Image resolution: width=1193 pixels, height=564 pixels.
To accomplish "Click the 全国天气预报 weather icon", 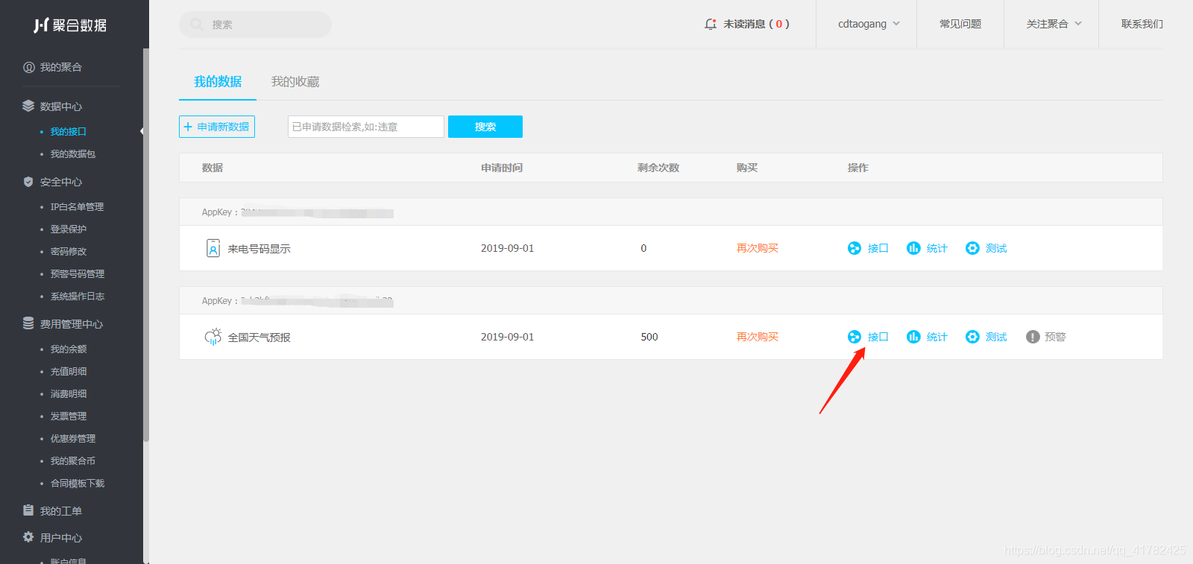I will click(x=213, y=337).
